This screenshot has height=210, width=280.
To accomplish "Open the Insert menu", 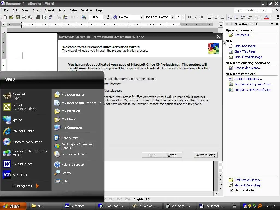I will 36,10.
